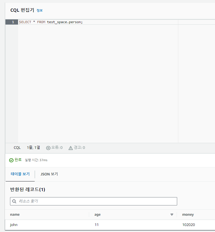Open the 정보 info link
This screenshot has width=215, height=232.
point(40,10)
